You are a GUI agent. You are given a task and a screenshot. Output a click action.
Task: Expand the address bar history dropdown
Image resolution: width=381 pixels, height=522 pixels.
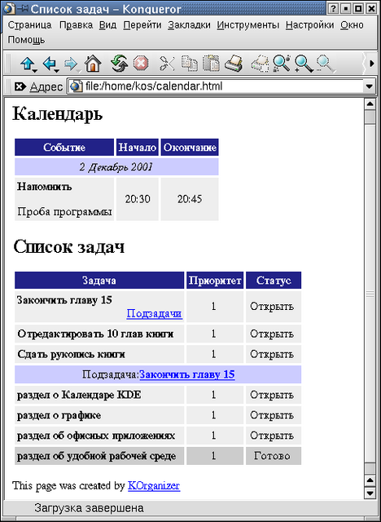click(x=369, y=86)
